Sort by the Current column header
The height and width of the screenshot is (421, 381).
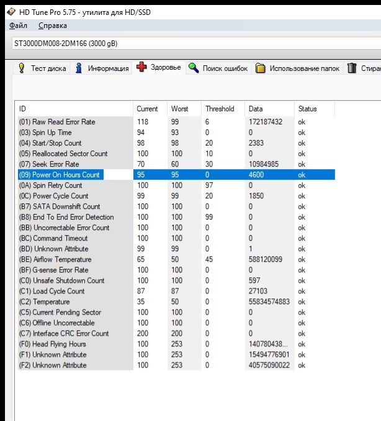(150, 109)
